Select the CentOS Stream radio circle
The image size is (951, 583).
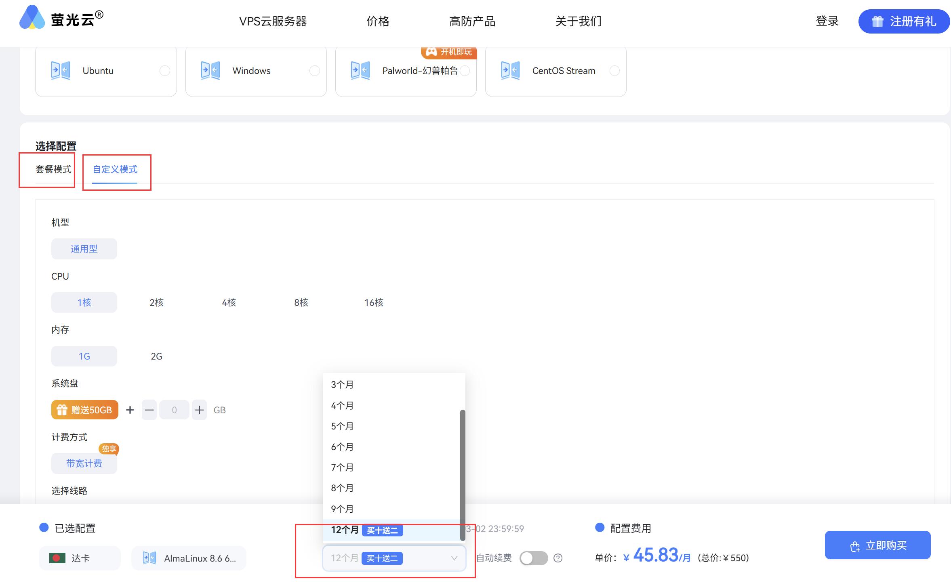pos(614,70)
